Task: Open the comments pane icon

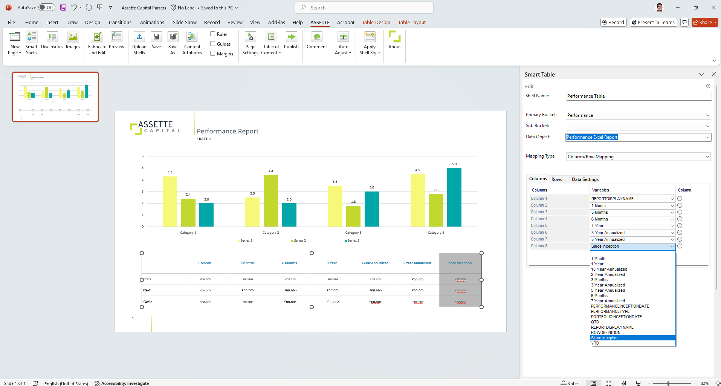Action: click(684, 22)
